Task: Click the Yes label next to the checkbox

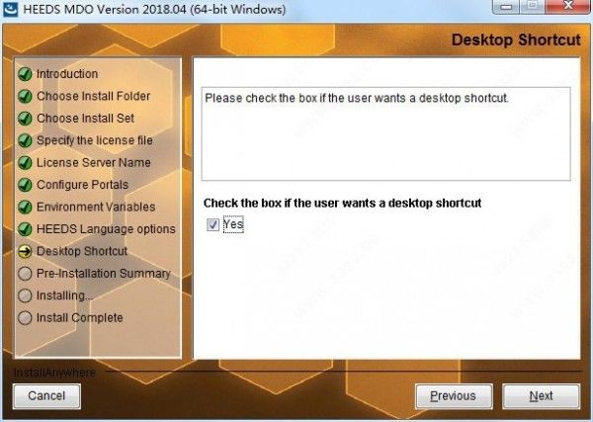Action: tap(233, 224)
